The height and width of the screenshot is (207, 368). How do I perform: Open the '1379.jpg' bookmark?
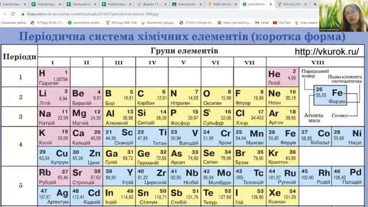[x=47, y=23]
